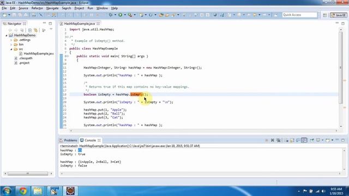
Task: Click the Back navigation arrow dropdown
Action: (x=260, y=15)
